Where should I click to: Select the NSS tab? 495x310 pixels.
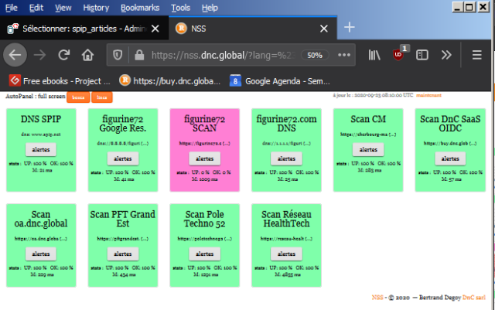click(x=253, y=29)
